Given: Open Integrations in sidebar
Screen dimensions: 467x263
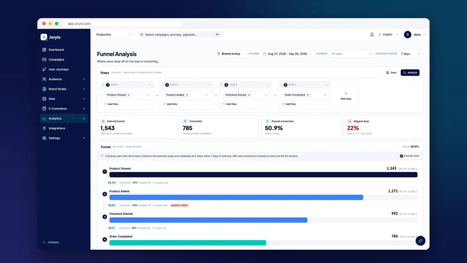Looking at the screenshot, I should [x=64, y=128].
